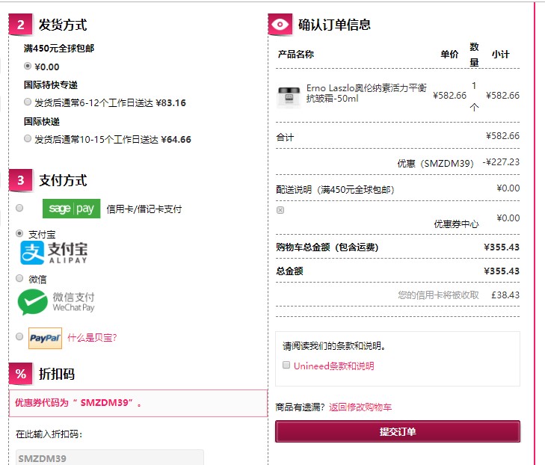Viewport: 545px width, 465px height.
Task: Click the discount amount -¥227.23
Action: 501,162
